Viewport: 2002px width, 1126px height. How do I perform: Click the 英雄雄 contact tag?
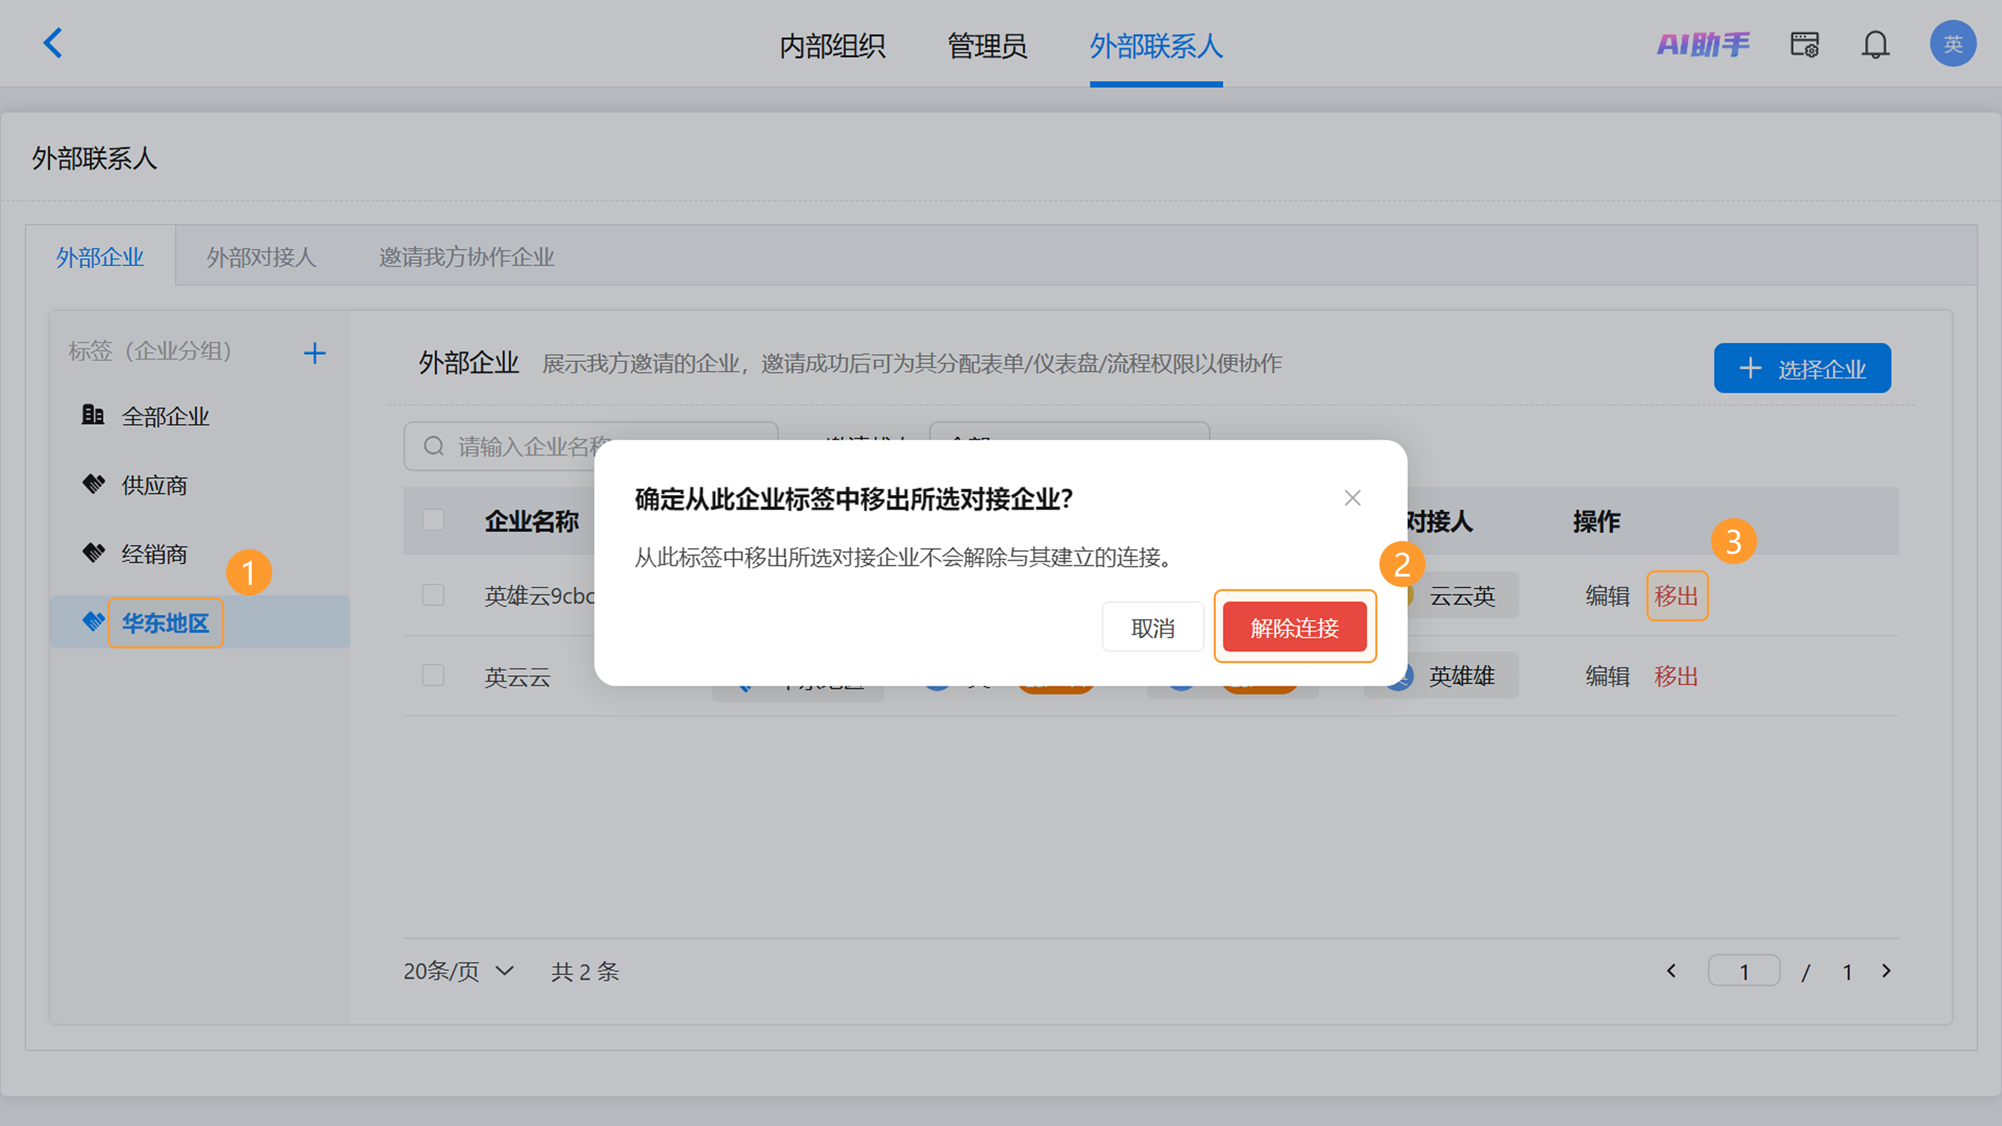click(x=1442, y=676)
